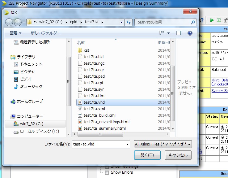Expand the test7ta breadcrumb arrow
The height and width of the screenshot is (178, 228).
(x=102, y=22)
